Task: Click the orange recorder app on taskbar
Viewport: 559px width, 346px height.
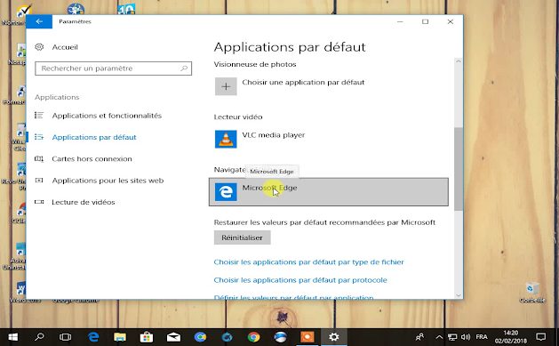Action: coord(307,337)
